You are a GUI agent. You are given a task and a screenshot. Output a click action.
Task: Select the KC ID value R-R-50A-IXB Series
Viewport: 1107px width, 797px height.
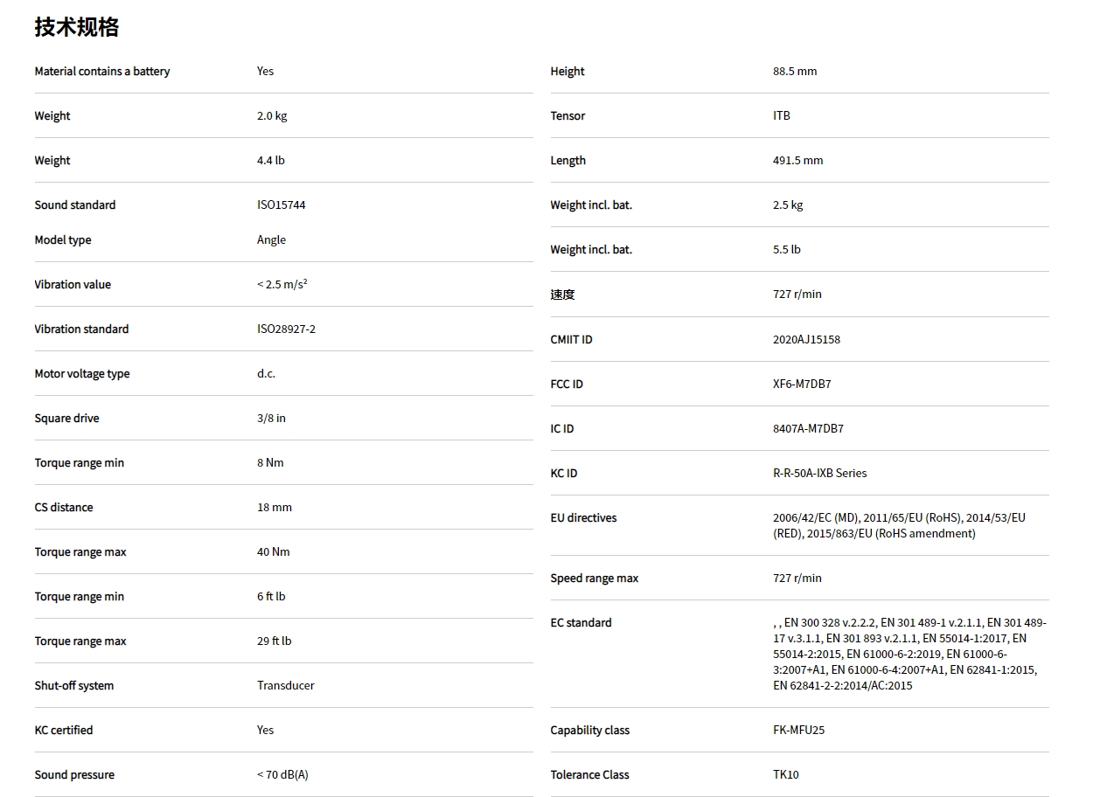[x=819, y=473]
